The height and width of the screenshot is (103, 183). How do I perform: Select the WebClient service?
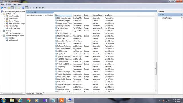pyautogui.click(x=85, y=87)
